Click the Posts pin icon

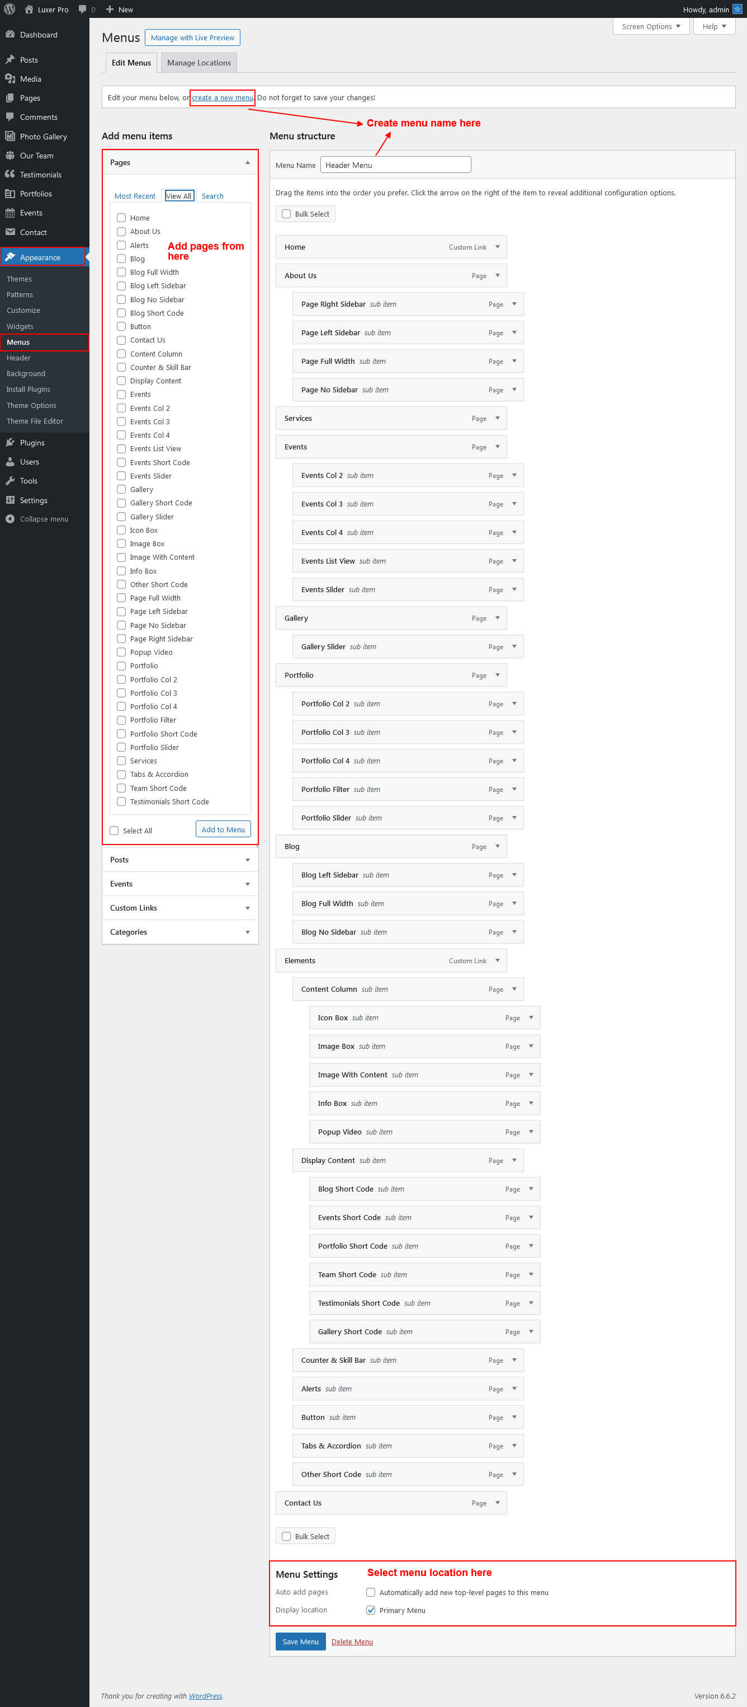10,60
